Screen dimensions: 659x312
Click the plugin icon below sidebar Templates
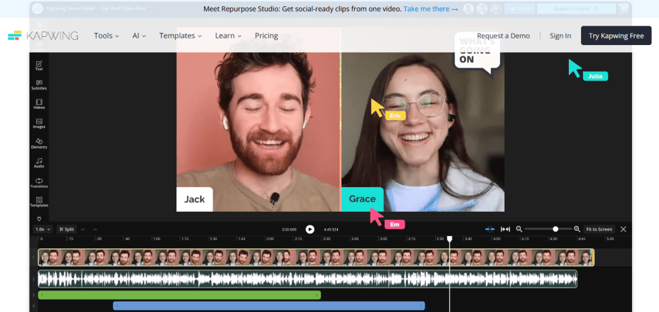click(x=39, y=218)
